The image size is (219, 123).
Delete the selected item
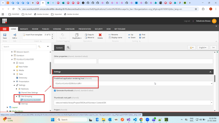tap(100, 36)
